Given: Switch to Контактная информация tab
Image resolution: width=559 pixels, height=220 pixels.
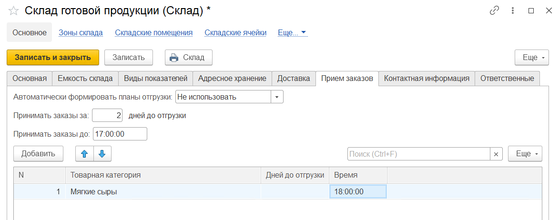Looking at the screenshot, I should [427, 79].
